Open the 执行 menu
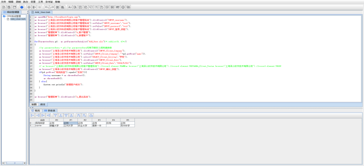 click(x=25, y=2)
